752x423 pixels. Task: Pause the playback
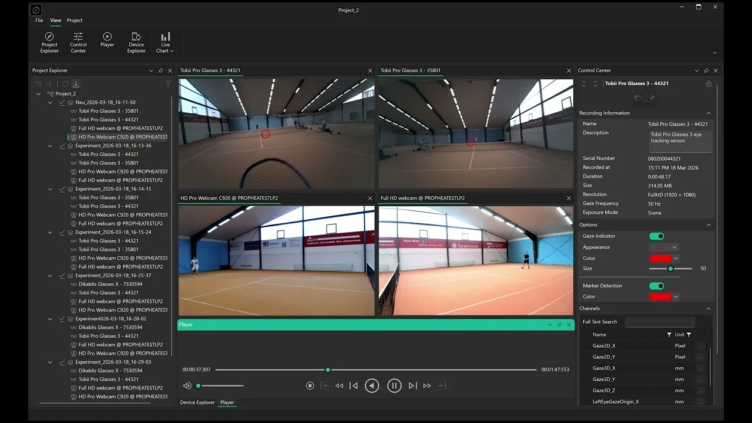[x=394, y=385]
